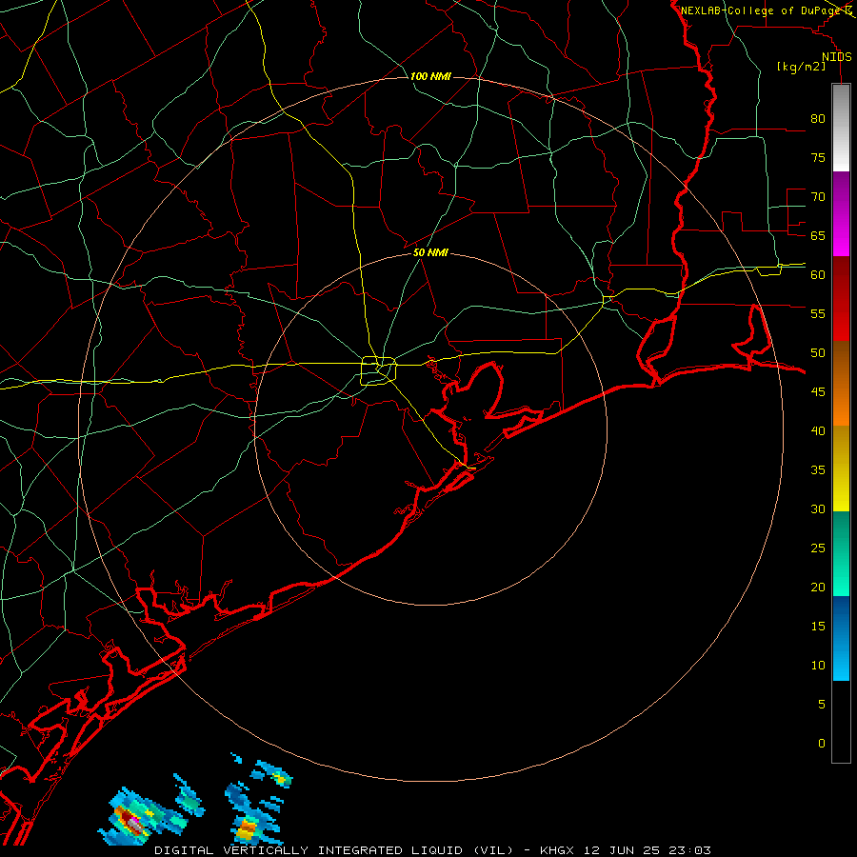Select the 30 value on the color scale
This screenshot has width=857, height=857.
click(818, 509)
